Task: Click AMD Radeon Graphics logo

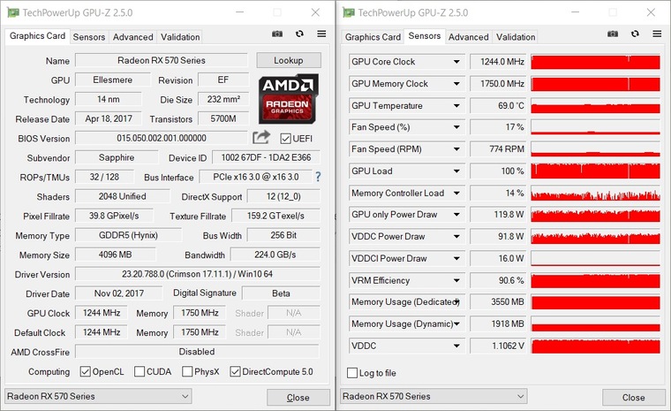Action: [x=289, y=99]
